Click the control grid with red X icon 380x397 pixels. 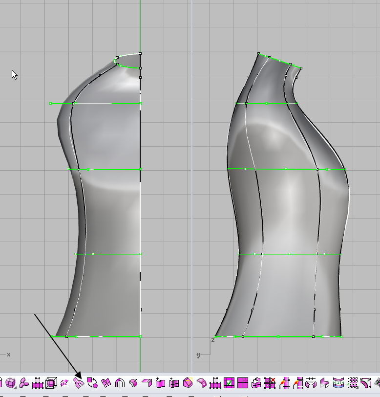270,383
